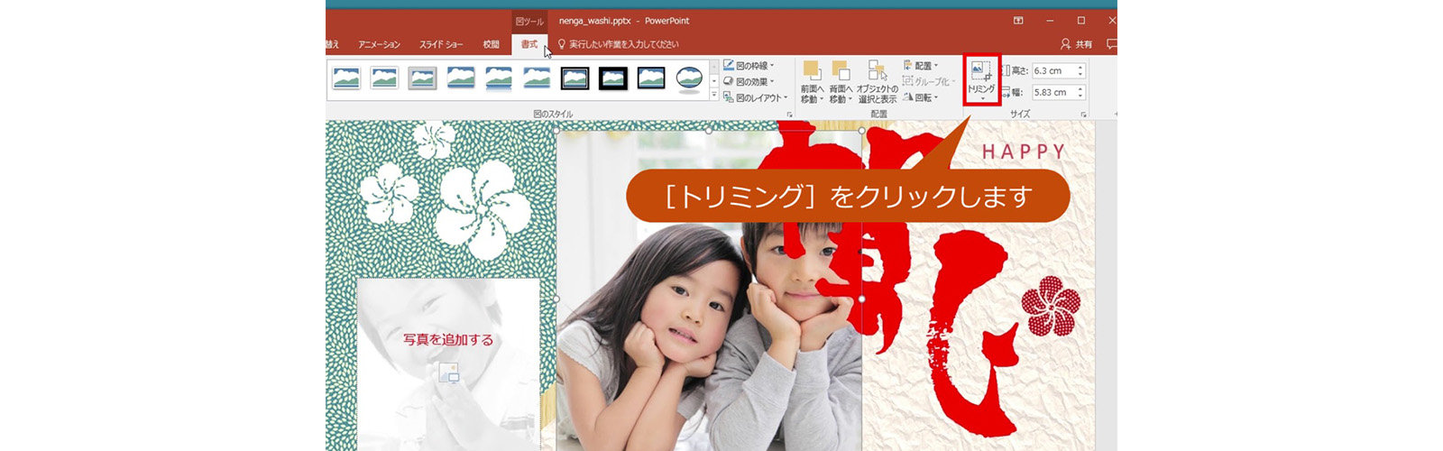Click the comments icon beside 共有
The image size is (1443, 451).
click(x=1111, y=44)
